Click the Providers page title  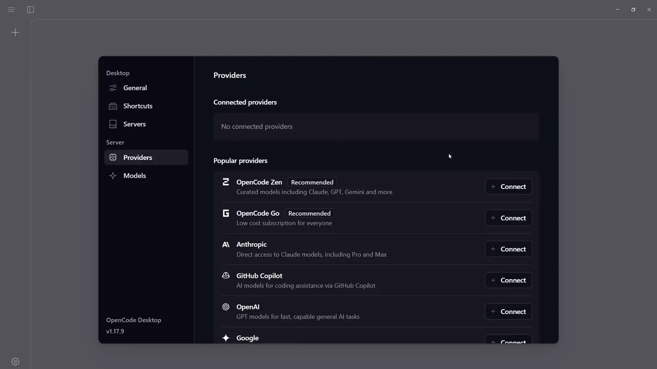230,75
